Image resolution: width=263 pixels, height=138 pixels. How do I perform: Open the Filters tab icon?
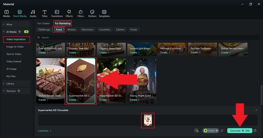[81, 12]
